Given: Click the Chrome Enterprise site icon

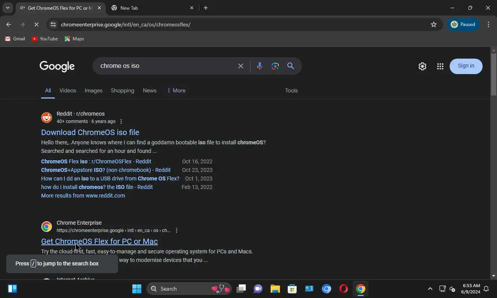Looking at the screenshot, I should 47,227.
